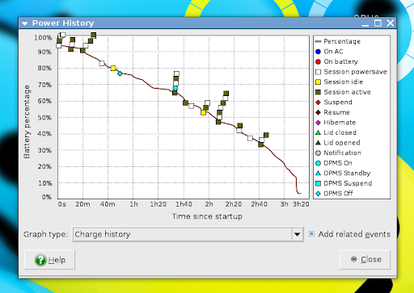Click the green Help question mark icon
414x293 pixels.
40,260
